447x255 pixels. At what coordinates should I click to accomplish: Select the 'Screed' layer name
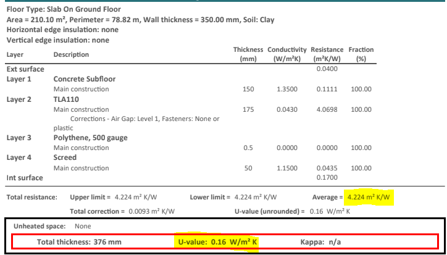[65, 157]
